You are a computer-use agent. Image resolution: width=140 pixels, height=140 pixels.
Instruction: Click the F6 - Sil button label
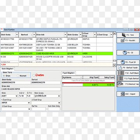130,53
